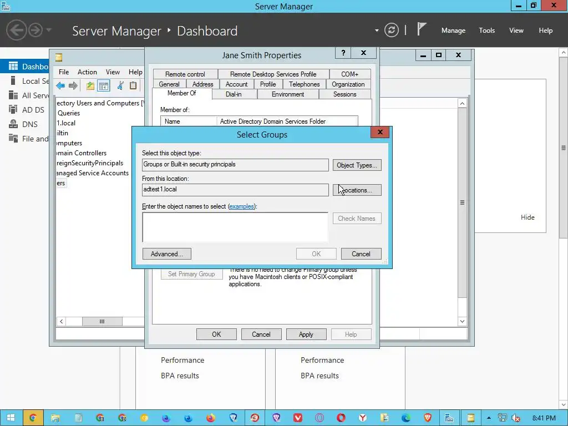The height and width of the screenshot is (426, 568).
Task: Open the Server Manager Help menu
Action: pos(546,31)
